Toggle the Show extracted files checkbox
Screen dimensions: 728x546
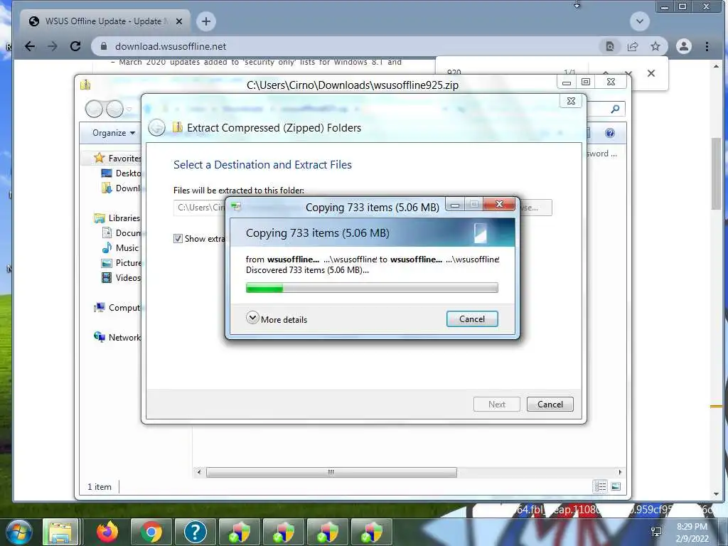click(x=178, y=239)
